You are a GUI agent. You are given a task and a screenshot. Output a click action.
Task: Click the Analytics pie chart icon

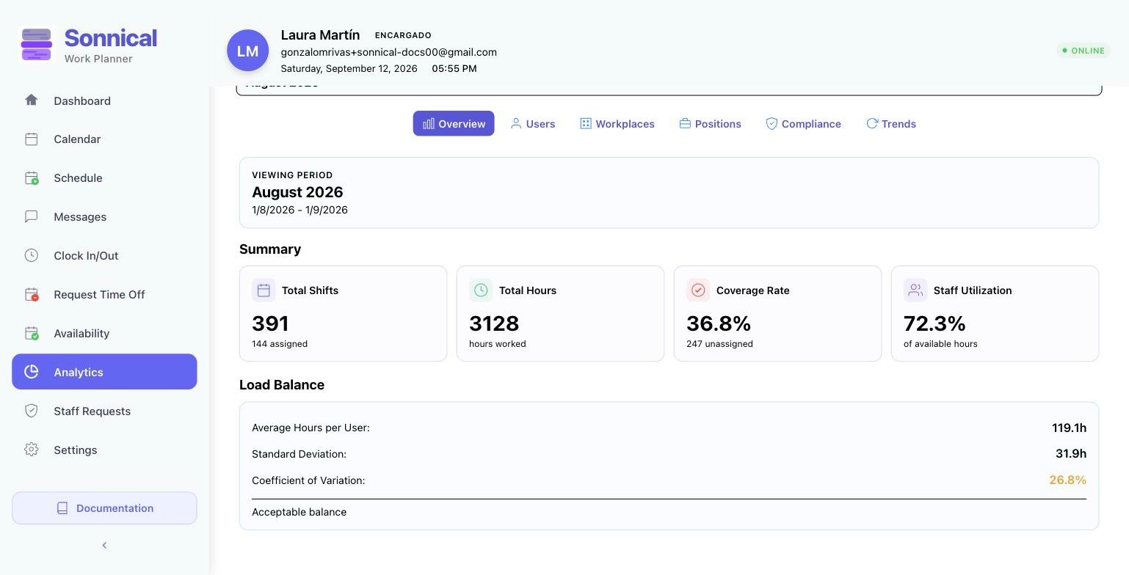click(x=31, y=372)
